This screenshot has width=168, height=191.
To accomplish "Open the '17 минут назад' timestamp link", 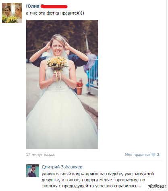I will pyautogui.click(x=40, y=155).
